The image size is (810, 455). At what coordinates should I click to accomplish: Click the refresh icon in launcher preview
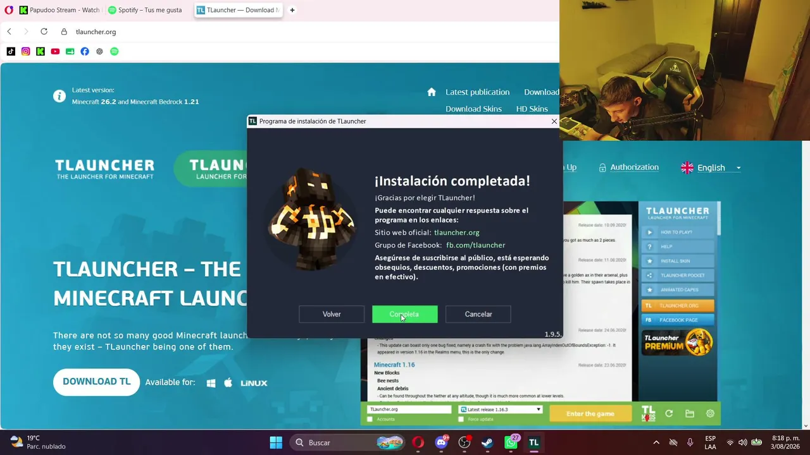(x=669, y=414)
